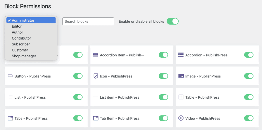The height and width of the screenshot is (130, 262).
Task: Turn off the Button - PublishPress toggle
Action: (x=78, y=76)
